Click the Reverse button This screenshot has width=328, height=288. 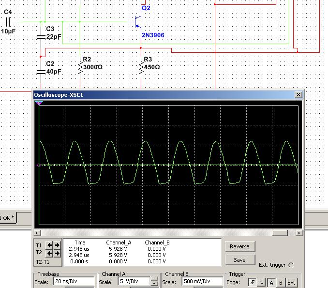[x=240, y=246]
